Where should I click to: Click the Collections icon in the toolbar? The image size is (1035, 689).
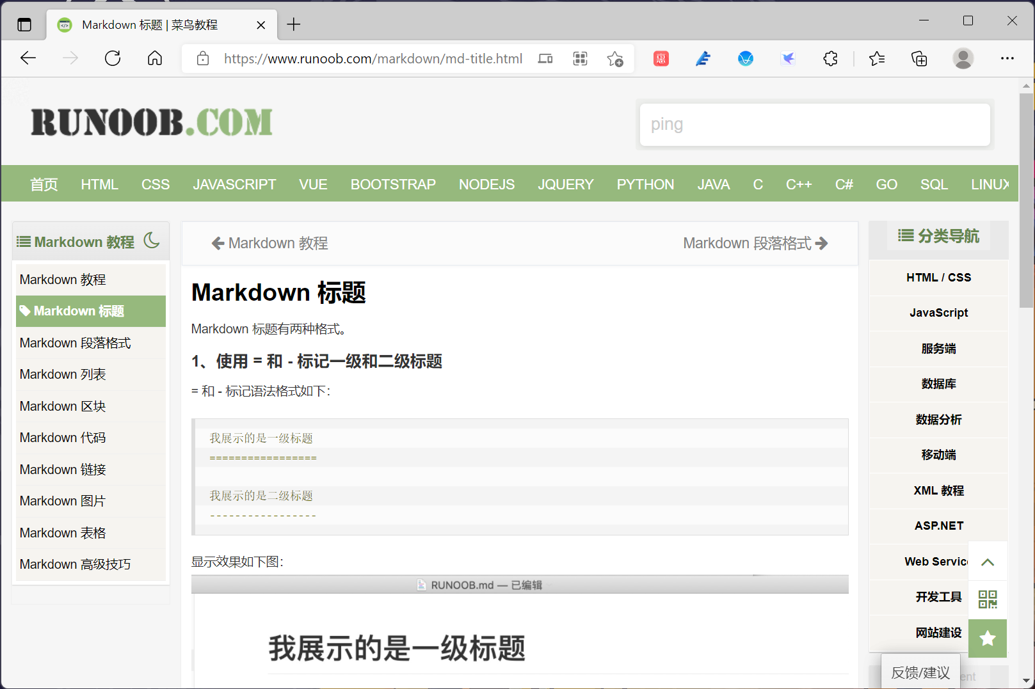pos(919,58)
